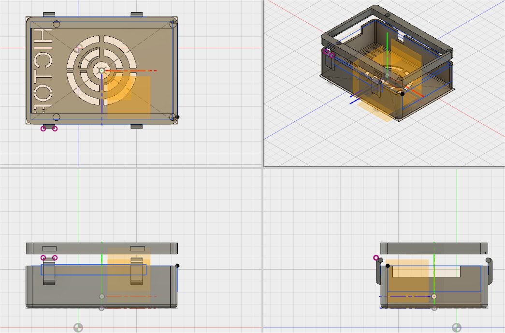The width and height of the screenshot is (505, 333).
Task: Click the lower-left screw hole in top view
Action: pos(56,117)
